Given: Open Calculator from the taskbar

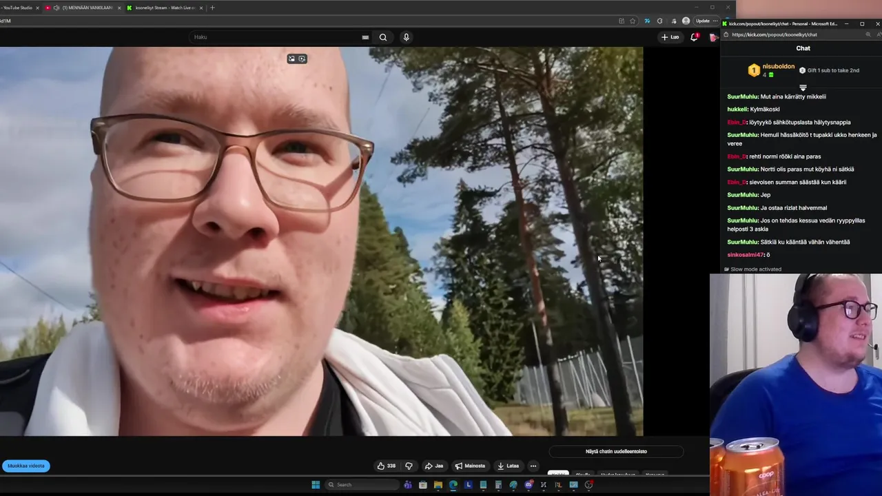Looking at the screenshot, I should coord(498,484).
